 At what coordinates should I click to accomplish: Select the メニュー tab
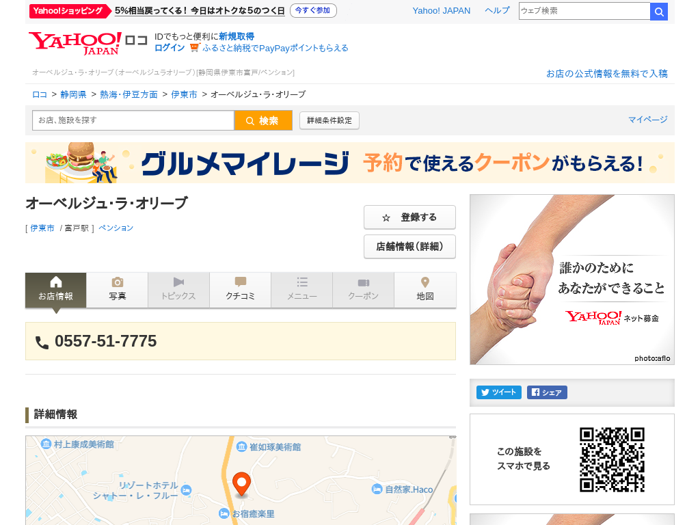point(301,290)
